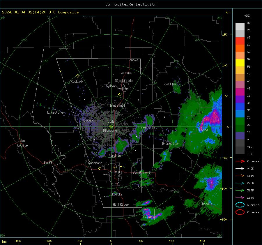Click the Olds label
Viewport: 262px width, 245px height.
point(111,121)
